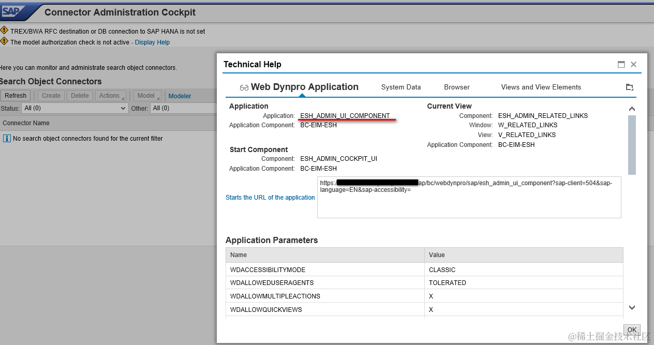
Task: Click the model authorization warning icon
Action: coord(4,41)
